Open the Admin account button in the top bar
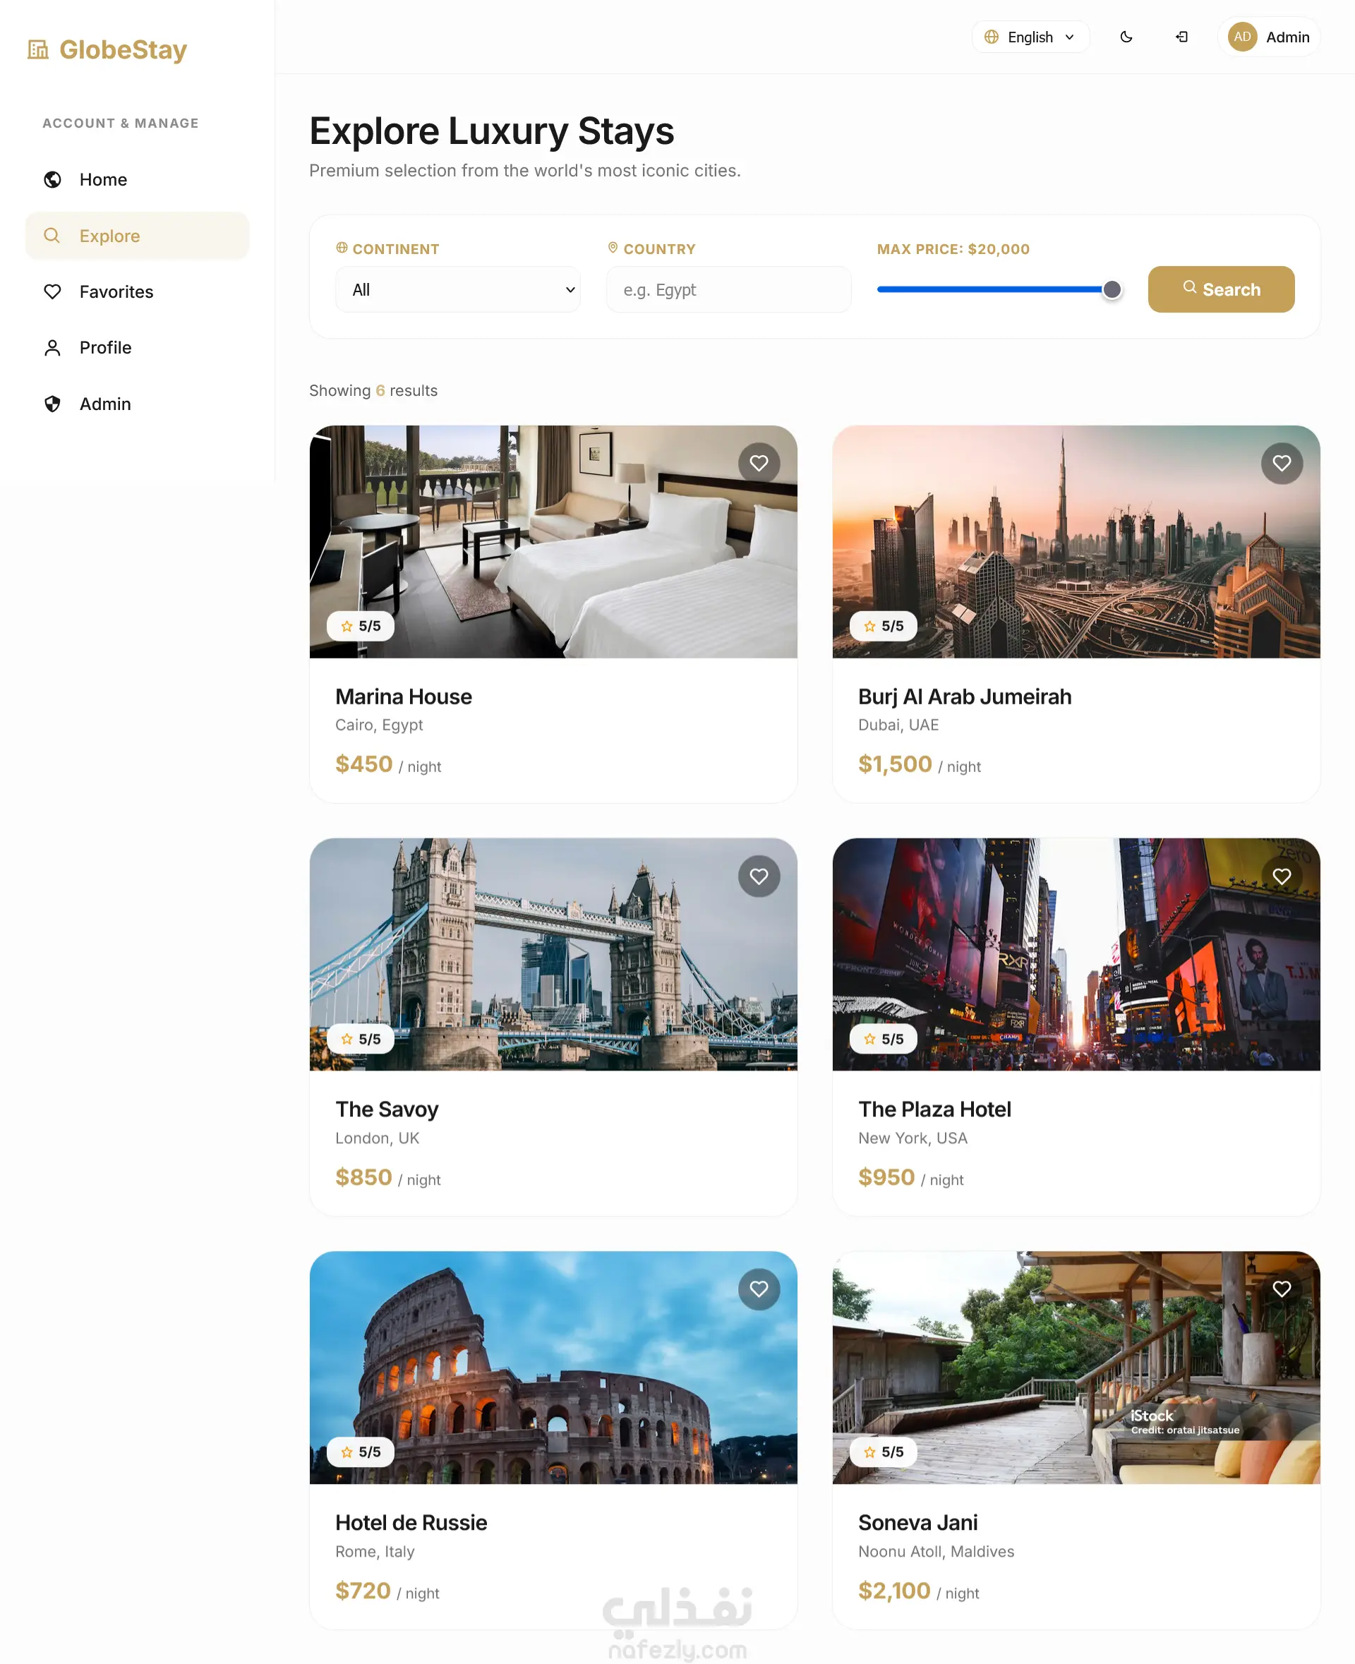This screenshot has width=1355, height=1664. pyautogui.click(x=1268, y=37)
